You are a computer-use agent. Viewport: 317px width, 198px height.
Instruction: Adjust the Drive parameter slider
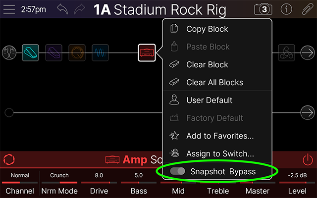99,183
